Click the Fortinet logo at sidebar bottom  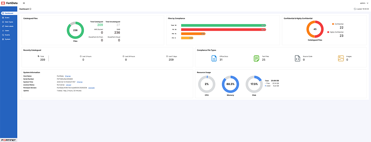pos(9,140)
